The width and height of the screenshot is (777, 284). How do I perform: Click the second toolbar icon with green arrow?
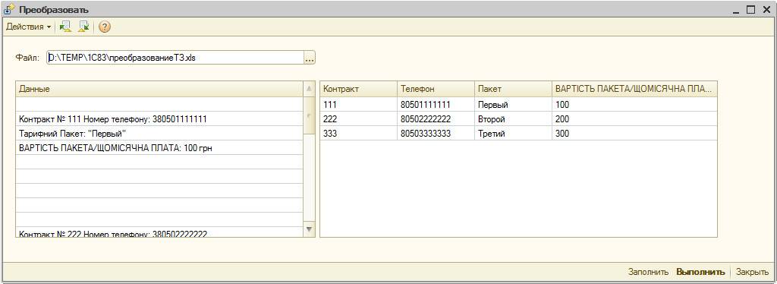point(83,27)
